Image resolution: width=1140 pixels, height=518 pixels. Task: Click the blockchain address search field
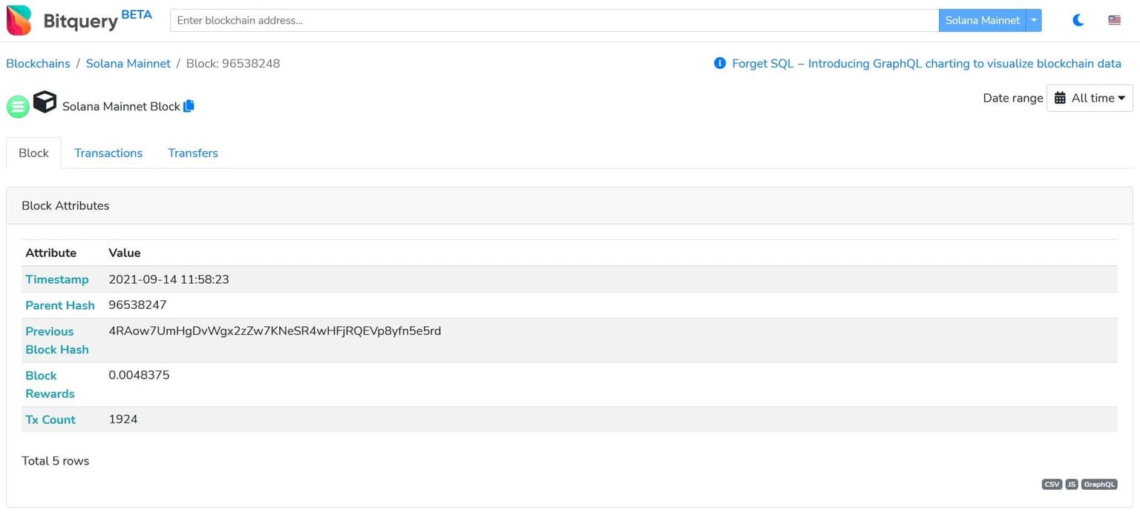coord(554,20)
